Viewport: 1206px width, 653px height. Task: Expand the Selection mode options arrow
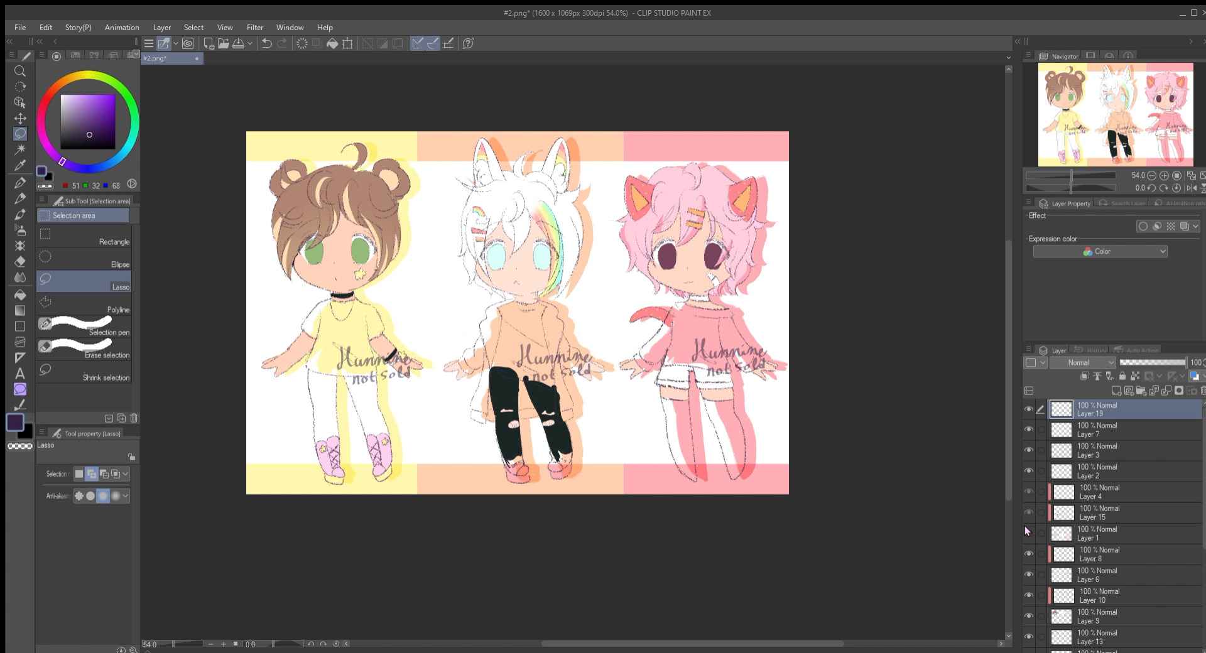click(126, 474)
